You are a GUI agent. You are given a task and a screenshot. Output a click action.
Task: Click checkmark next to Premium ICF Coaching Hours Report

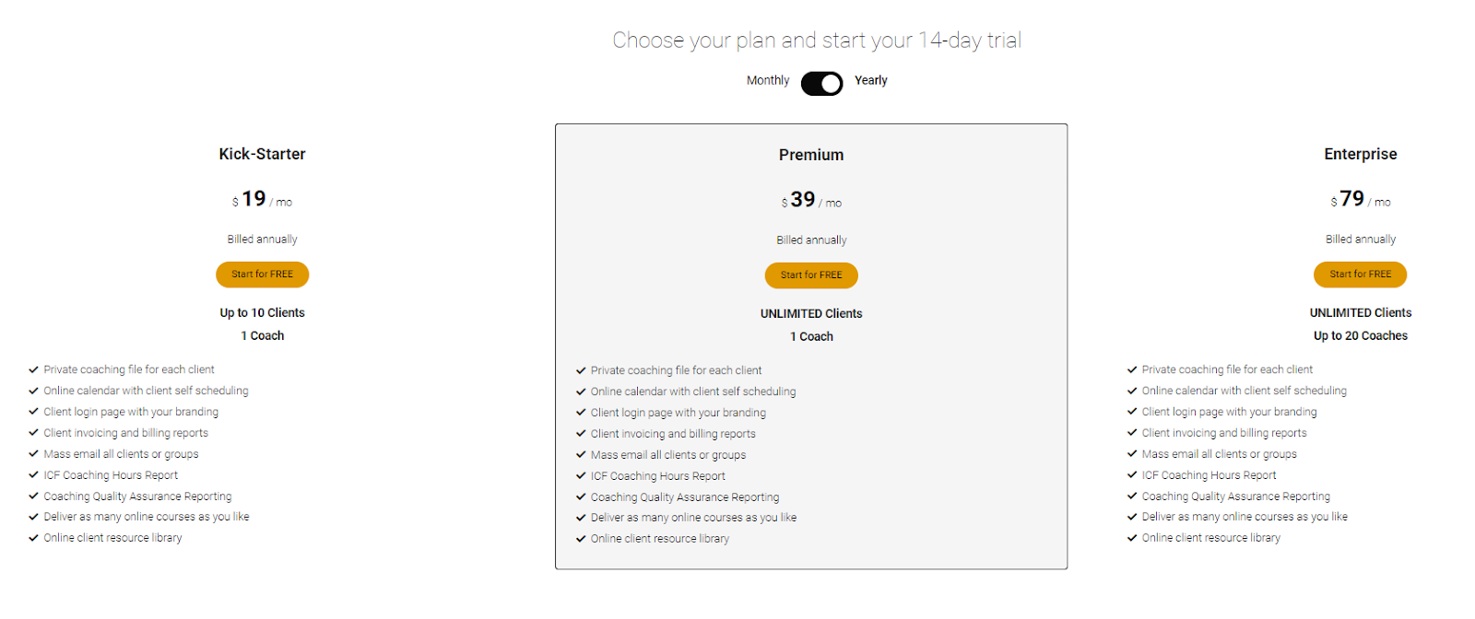pyautogui.click(x=581, y=476)
